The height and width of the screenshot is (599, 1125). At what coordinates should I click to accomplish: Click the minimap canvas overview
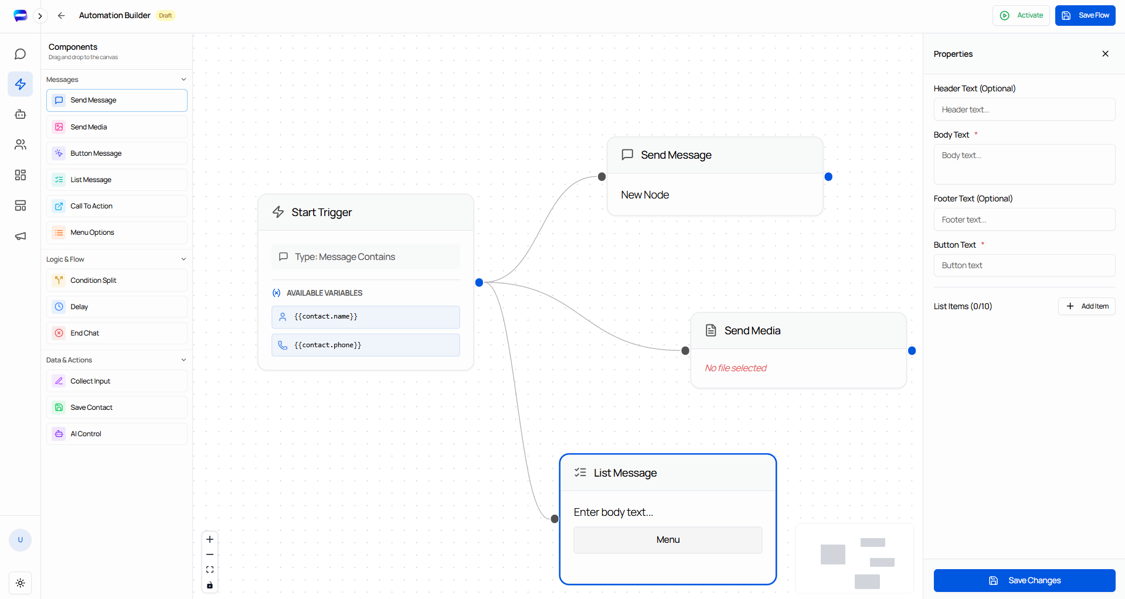coord(854,559)
